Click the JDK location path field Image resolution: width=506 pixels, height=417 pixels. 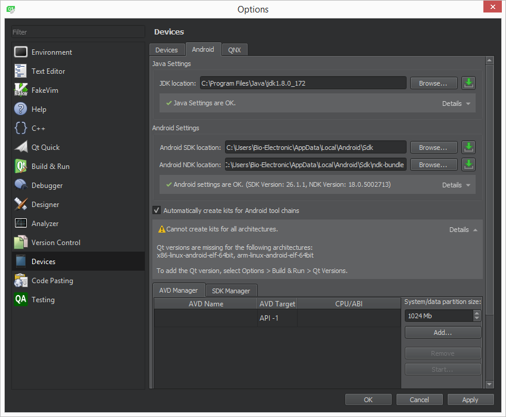pyautogui.click(x=302, y=83)
